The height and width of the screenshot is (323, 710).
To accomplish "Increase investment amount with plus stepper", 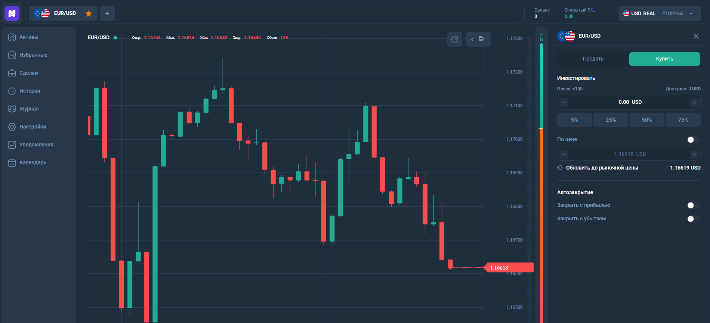I will click(694, 102).
